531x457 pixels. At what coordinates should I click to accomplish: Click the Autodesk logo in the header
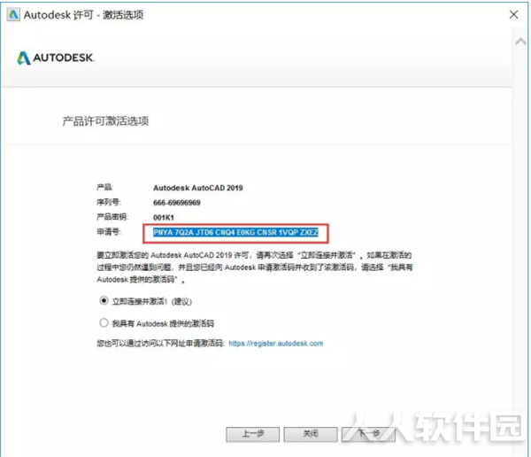56,58
